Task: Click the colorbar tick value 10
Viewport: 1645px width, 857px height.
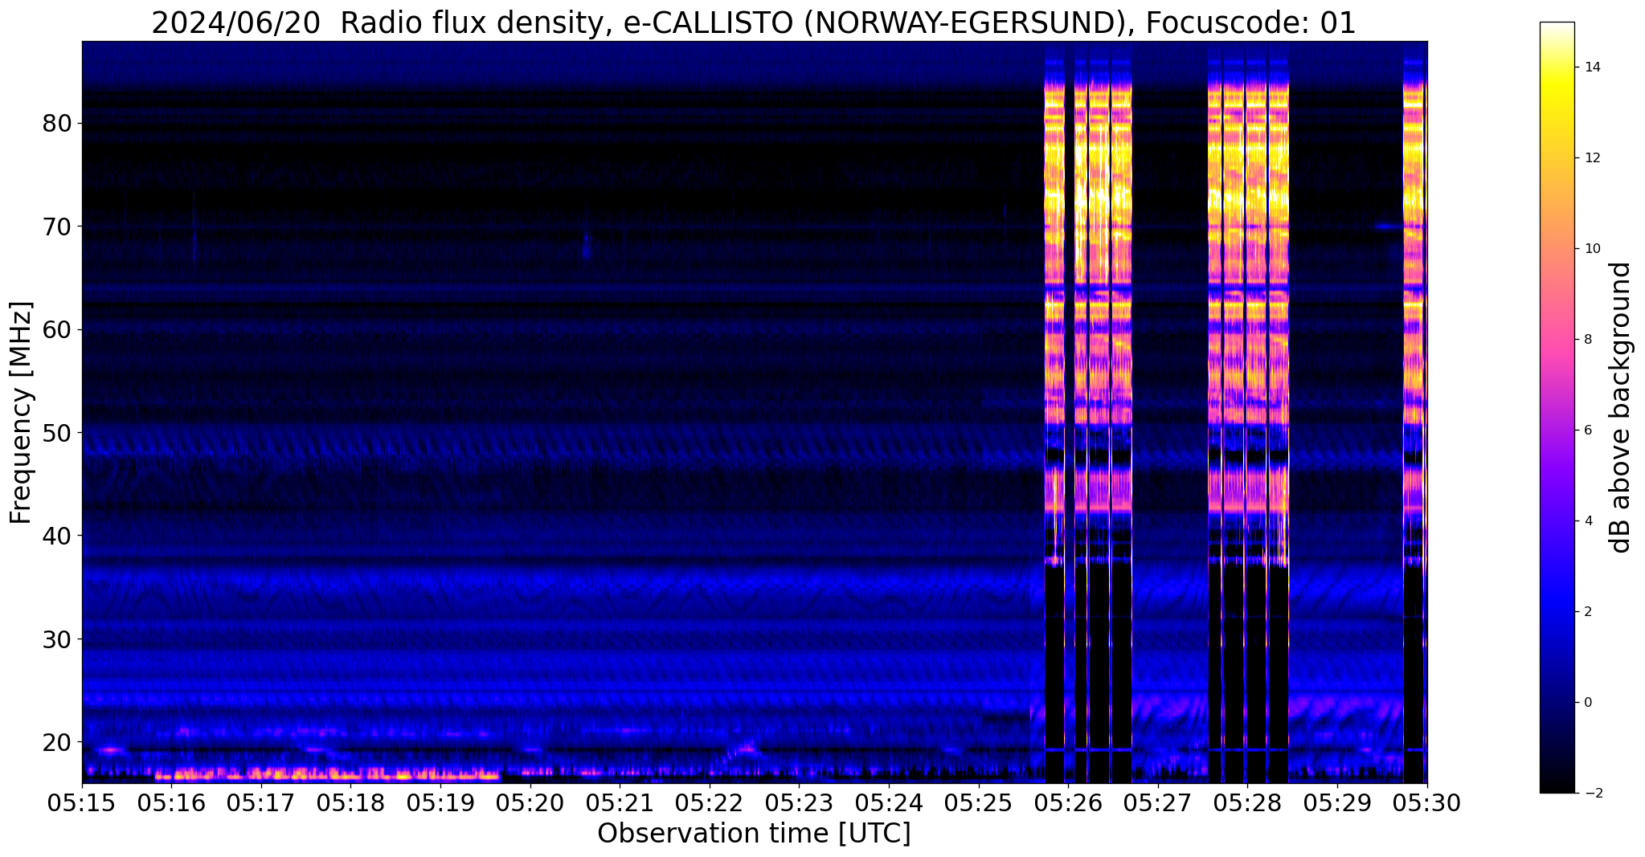Action: point(1591,248)
